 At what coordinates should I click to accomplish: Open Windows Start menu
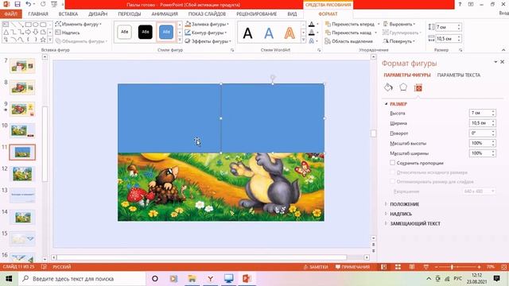(x=9, y=279)
